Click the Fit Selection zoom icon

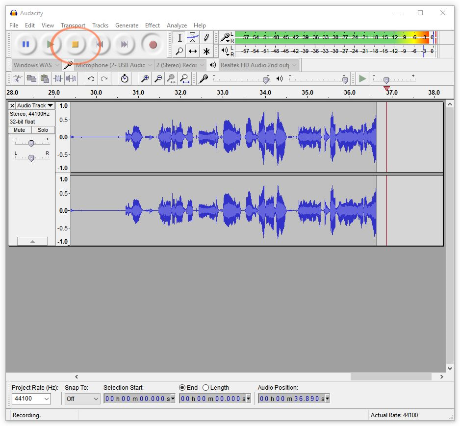[171, 78]
